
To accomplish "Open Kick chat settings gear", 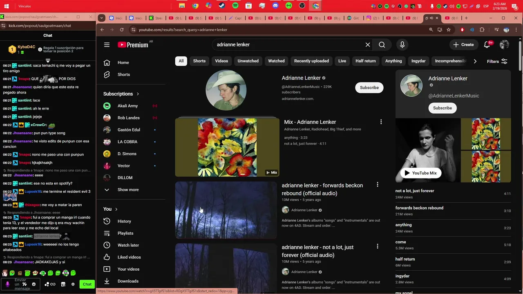I will click(x=73, y=284).
